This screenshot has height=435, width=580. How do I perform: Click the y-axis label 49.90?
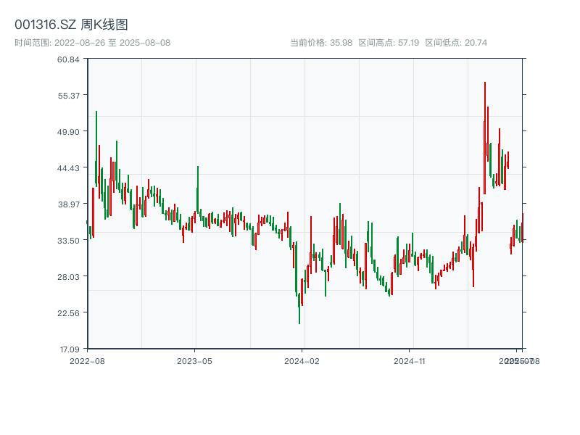pyautogui.click(x=68, y=132)
